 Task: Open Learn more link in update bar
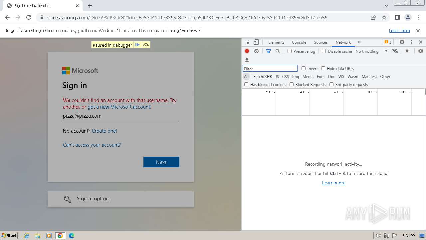[399, 31]
